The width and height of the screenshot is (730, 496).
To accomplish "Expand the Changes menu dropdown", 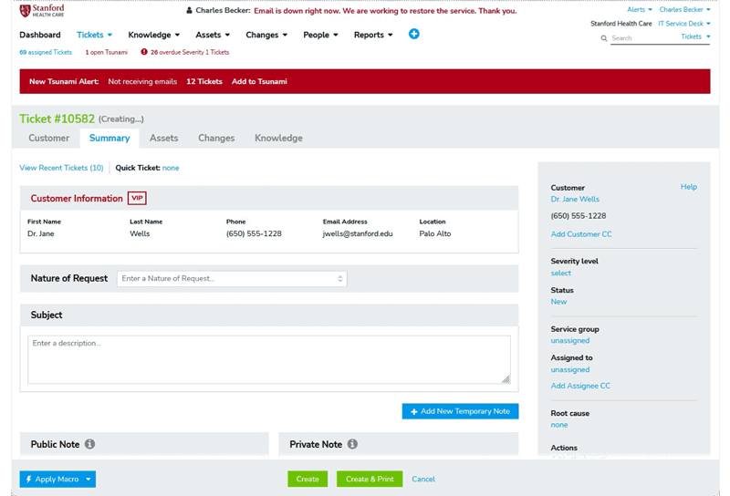I will (266, 35).
